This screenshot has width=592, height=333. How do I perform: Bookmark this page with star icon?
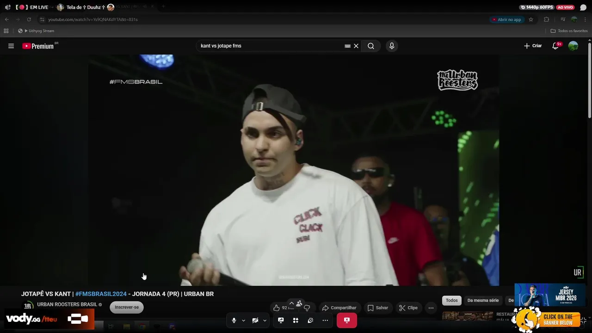point(531,19)
